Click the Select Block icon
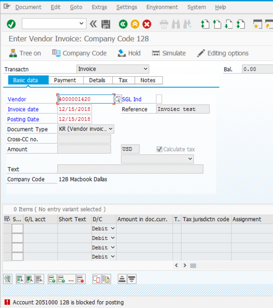 tap(30, 279)
